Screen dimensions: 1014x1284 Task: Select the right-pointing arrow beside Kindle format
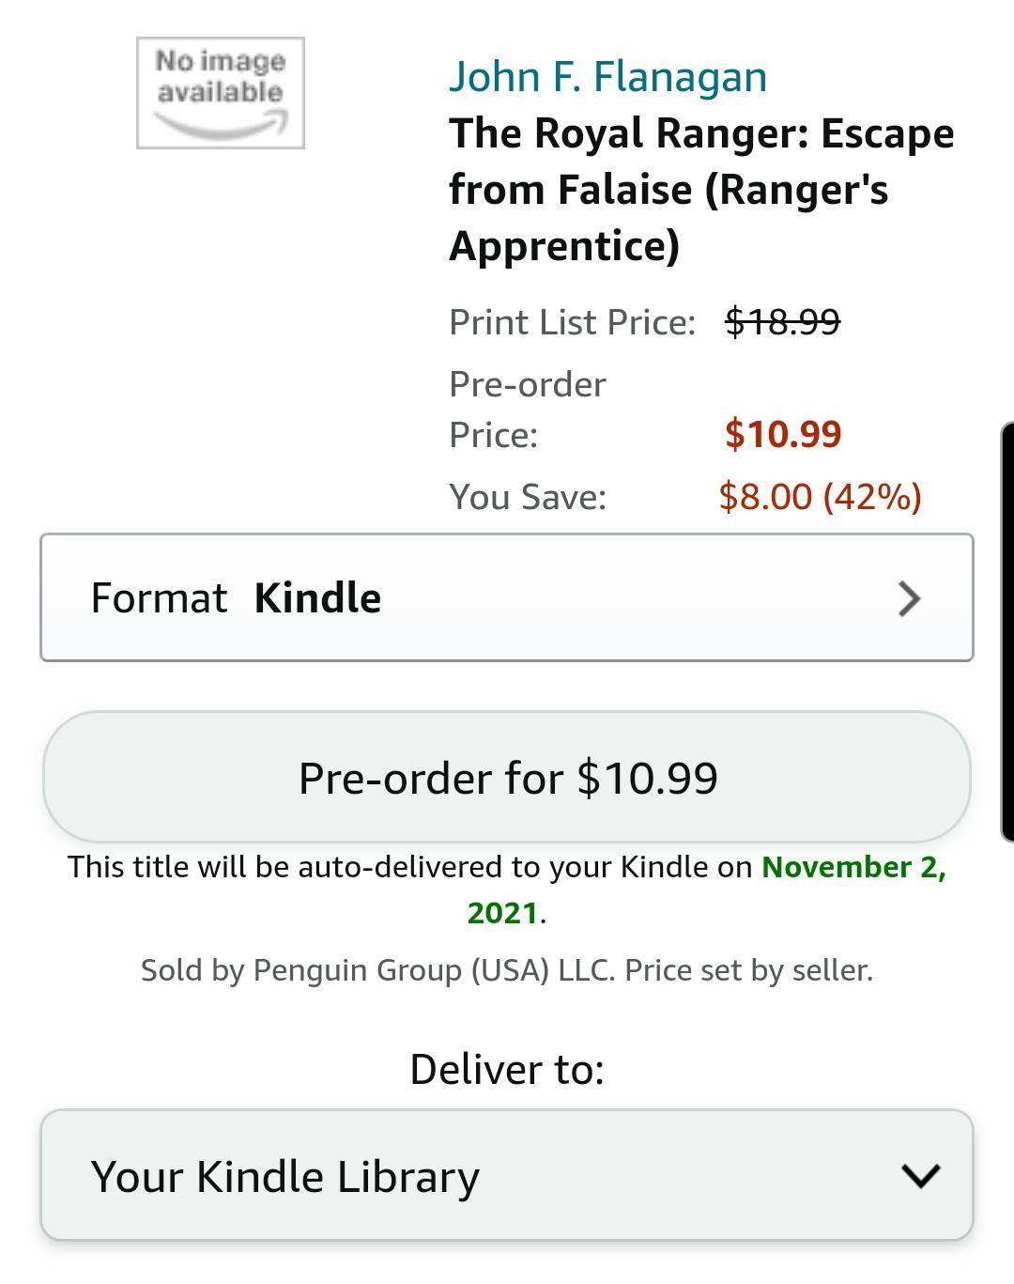point(907,598)
